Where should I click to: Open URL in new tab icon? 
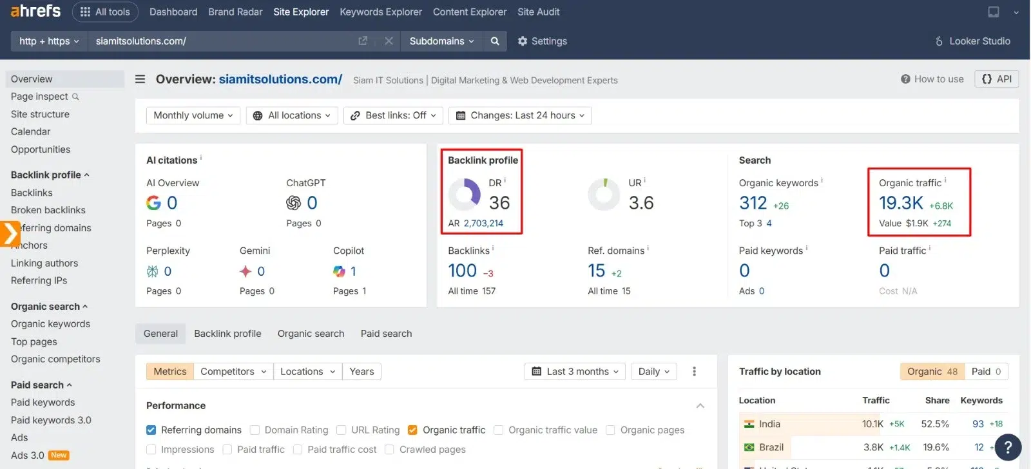click(363, 41)
